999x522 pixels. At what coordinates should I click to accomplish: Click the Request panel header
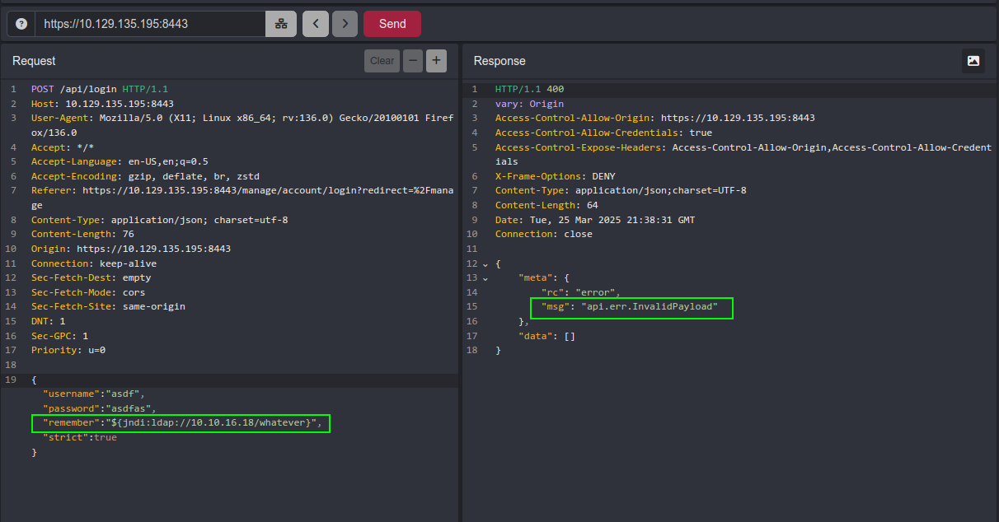(x=35, y=61)
